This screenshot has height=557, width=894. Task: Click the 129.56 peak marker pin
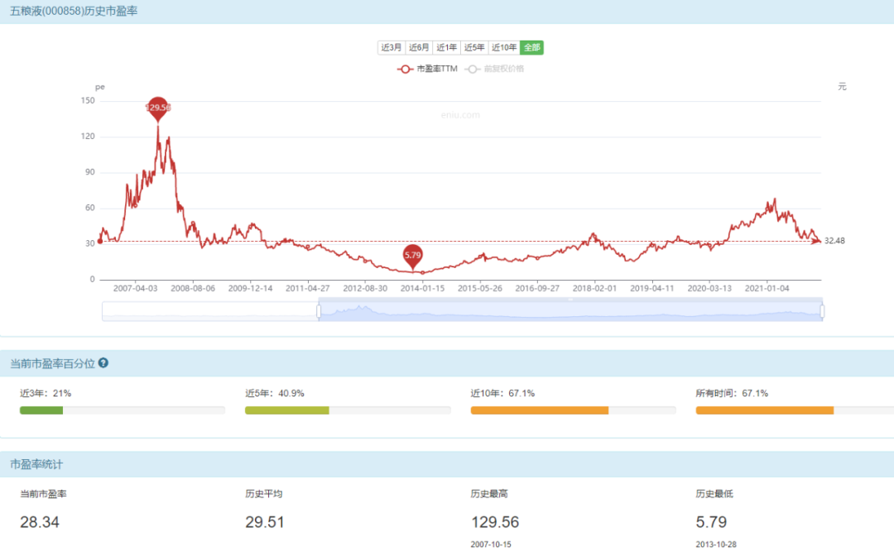tap(158, 108)
